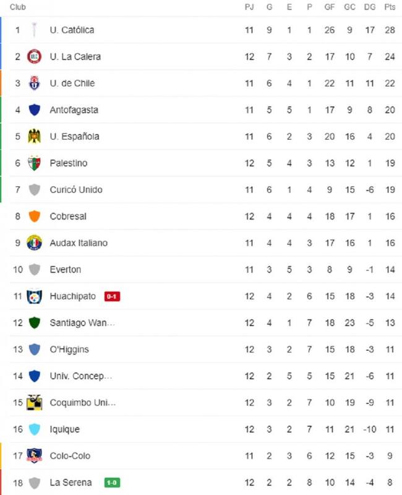Select the Antofagasta blue shield icon

34,110
